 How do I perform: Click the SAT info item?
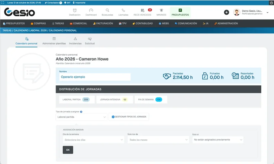67,3
